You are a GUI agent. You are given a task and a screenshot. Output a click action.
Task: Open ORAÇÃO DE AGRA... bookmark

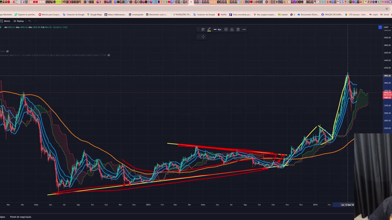pos(332,15)
